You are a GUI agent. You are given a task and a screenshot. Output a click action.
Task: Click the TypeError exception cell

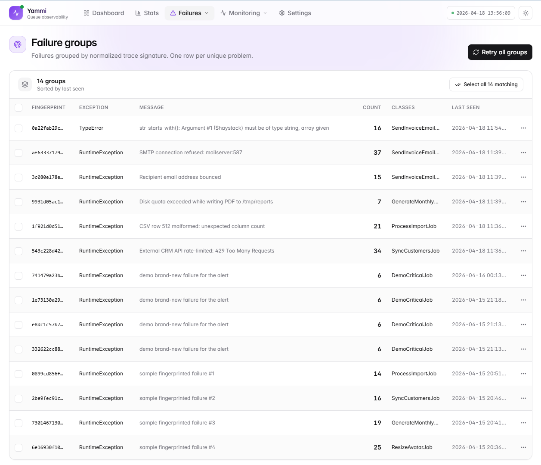(x=91, y=128)
